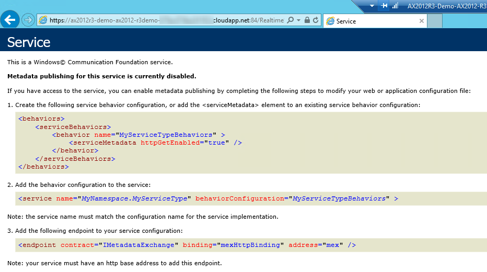Click the bold metadata publishing disabled message
Image resolution: width=487 pixels, height=272 pixels.
coord(102,76)
